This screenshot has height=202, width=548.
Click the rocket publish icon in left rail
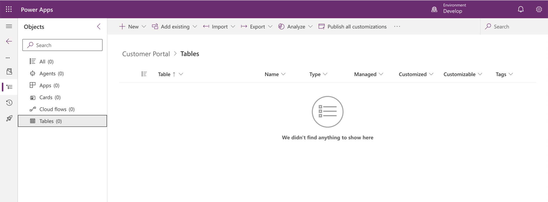pos(9,118)
